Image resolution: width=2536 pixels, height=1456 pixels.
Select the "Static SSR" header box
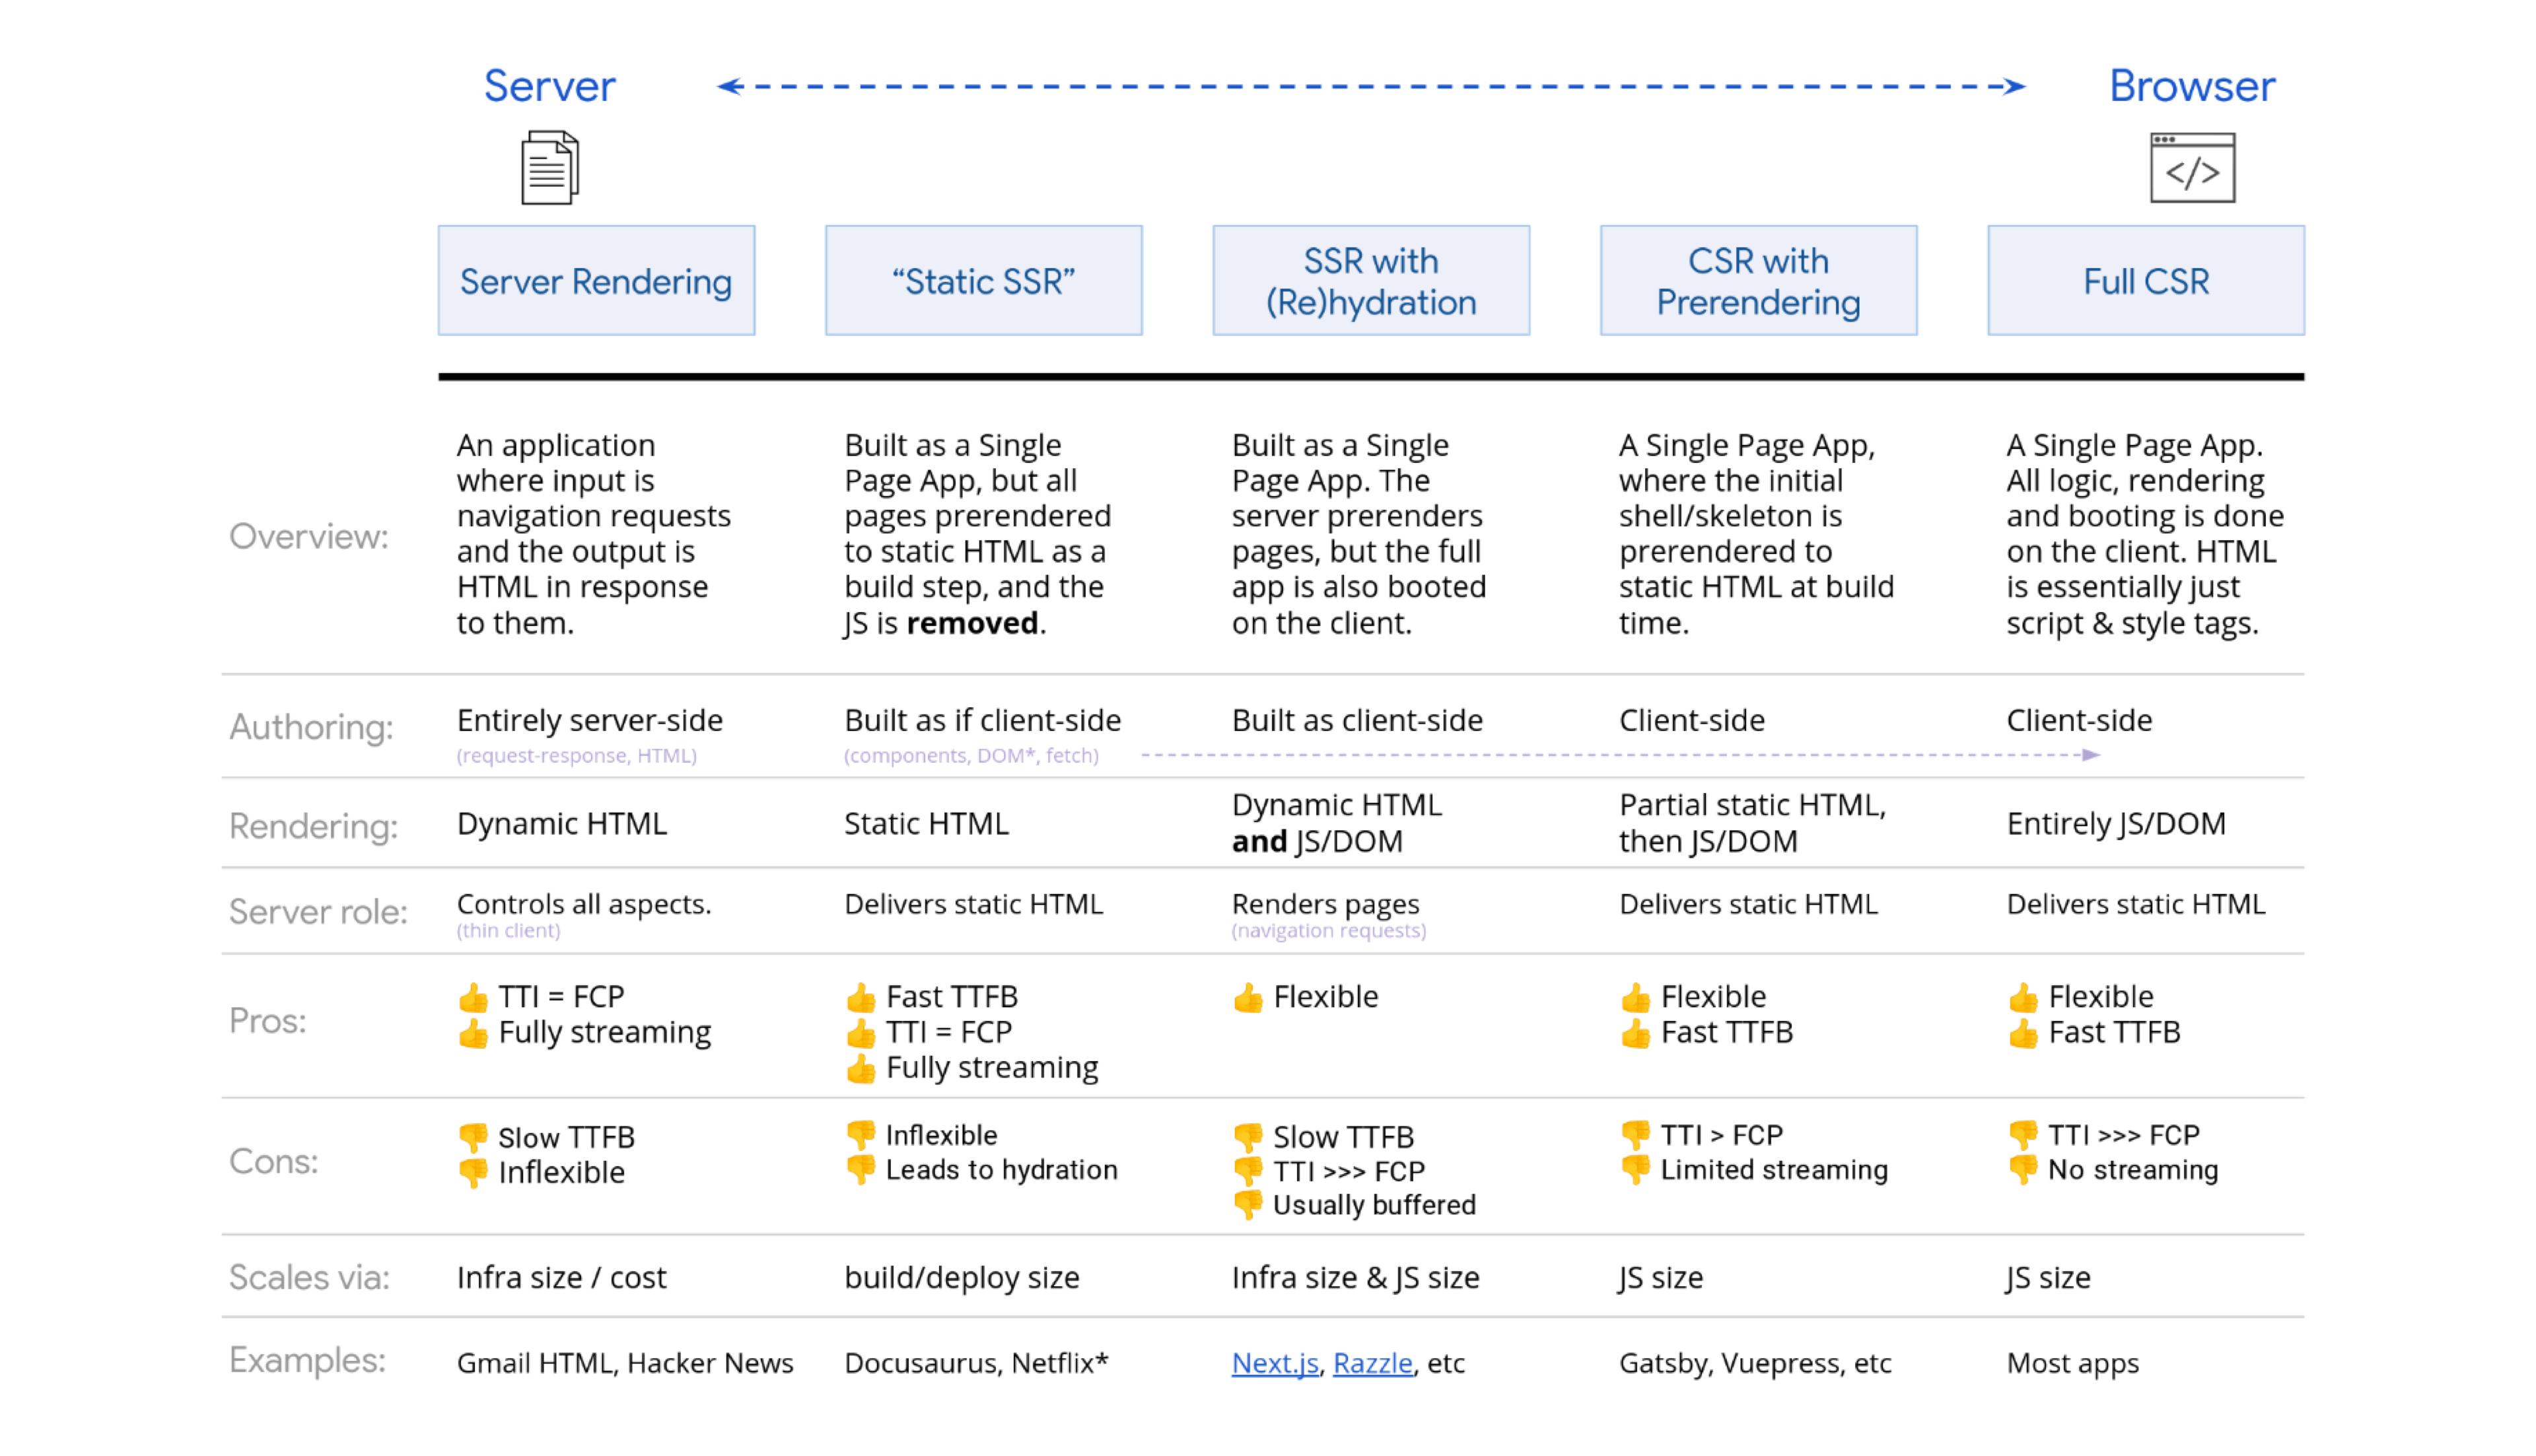coord(983,280)
